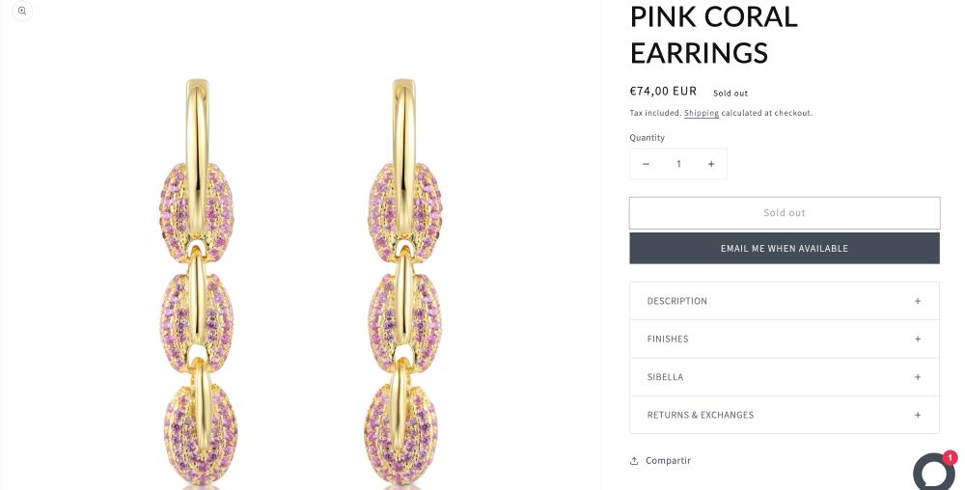
Task: Expand the SIBELLA section
Action: (x=665, y=377)
